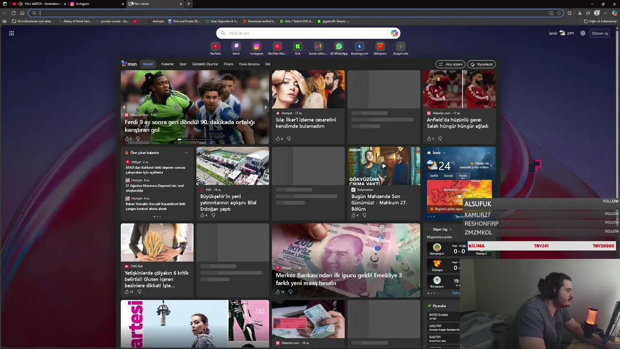
Task: Dislike the Sıla İlker'i izleme article
Action: [x=289, y=139]
